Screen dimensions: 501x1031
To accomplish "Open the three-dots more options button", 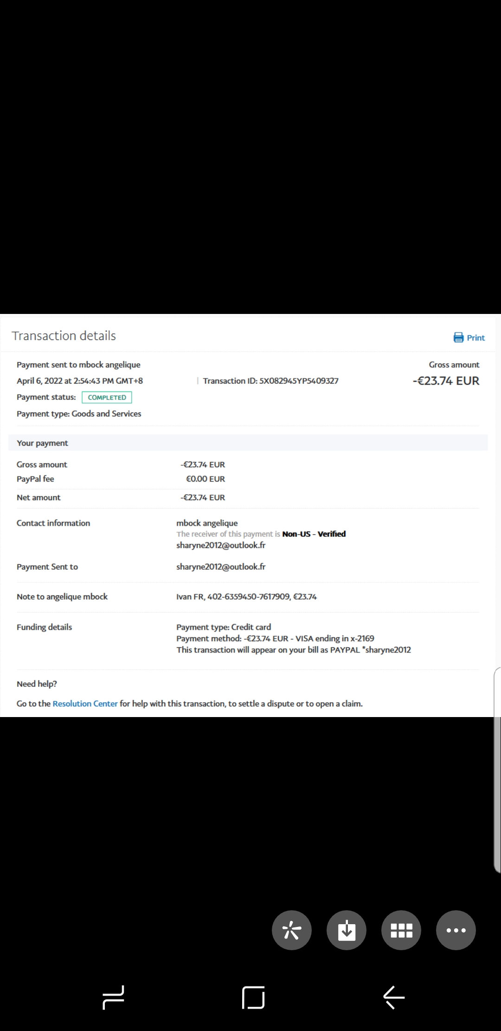I will point(456,930).
